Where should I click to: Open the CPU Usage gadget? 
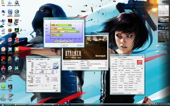(163, 37)
